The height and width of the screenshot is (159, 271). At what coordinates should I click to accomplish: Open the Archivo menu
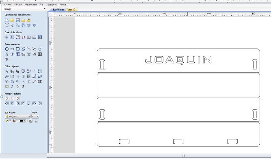(x=8, y=5)
